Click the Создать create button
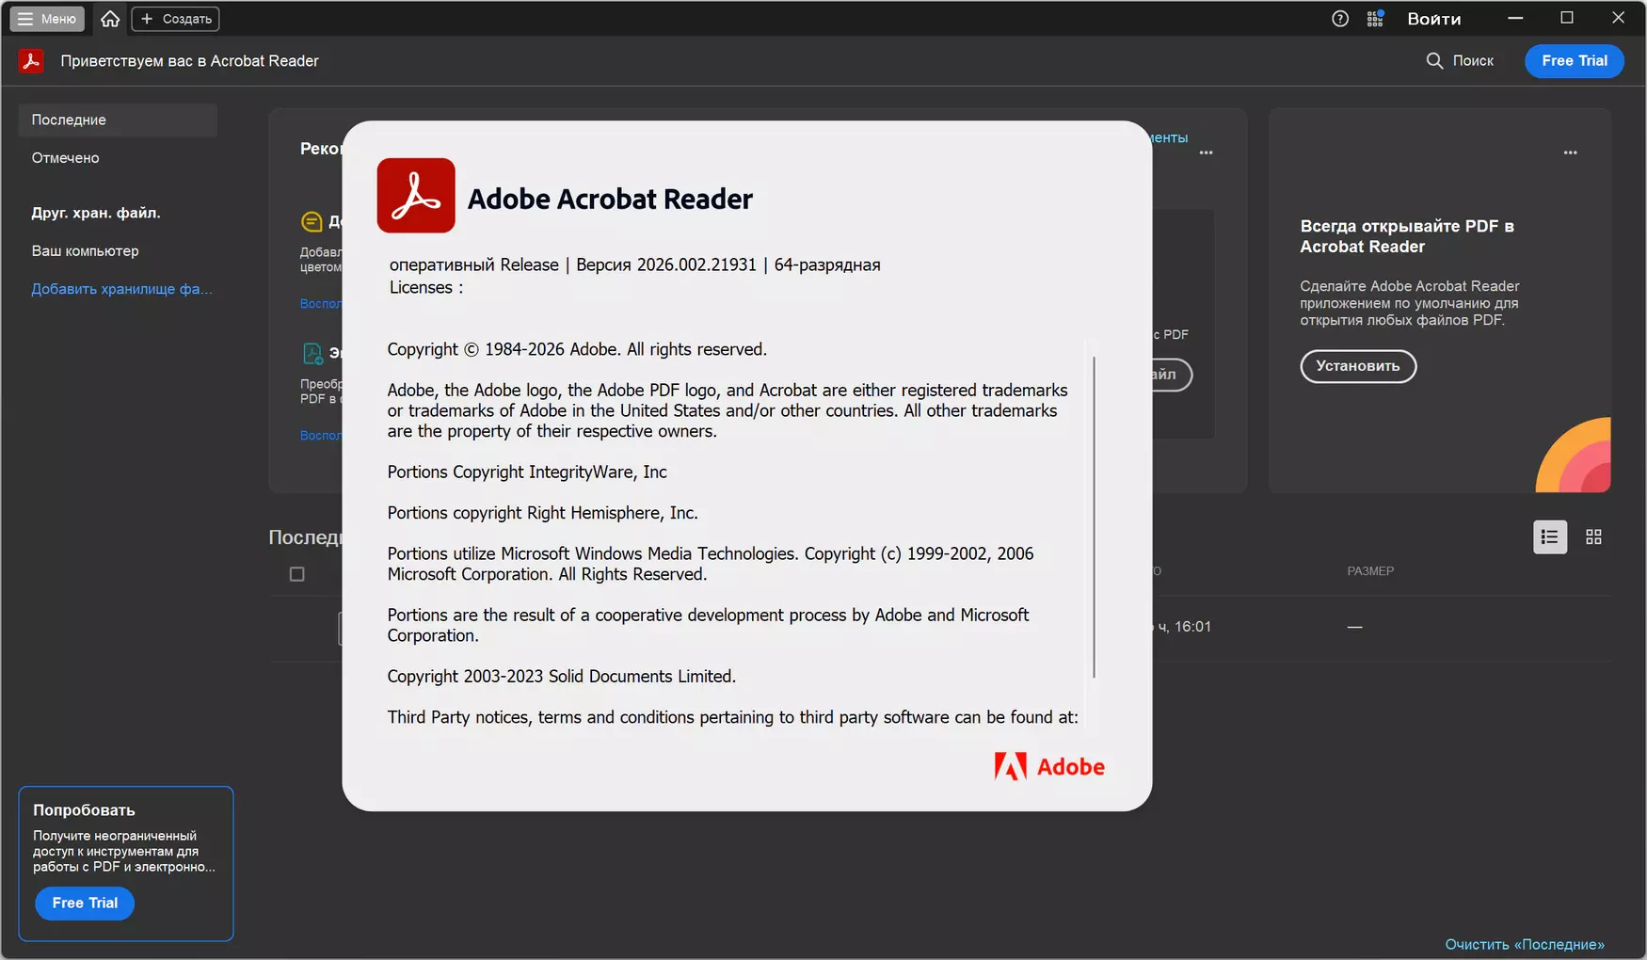This screenshot has width=1647, height=960. point(176,19)
